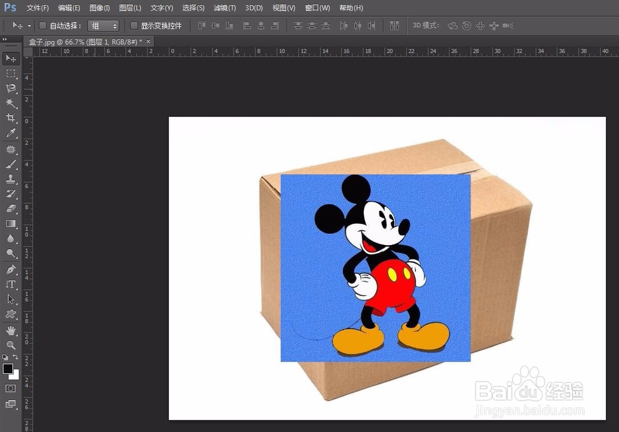
Task: Open the 图层(L) menu
Action: 130,8
